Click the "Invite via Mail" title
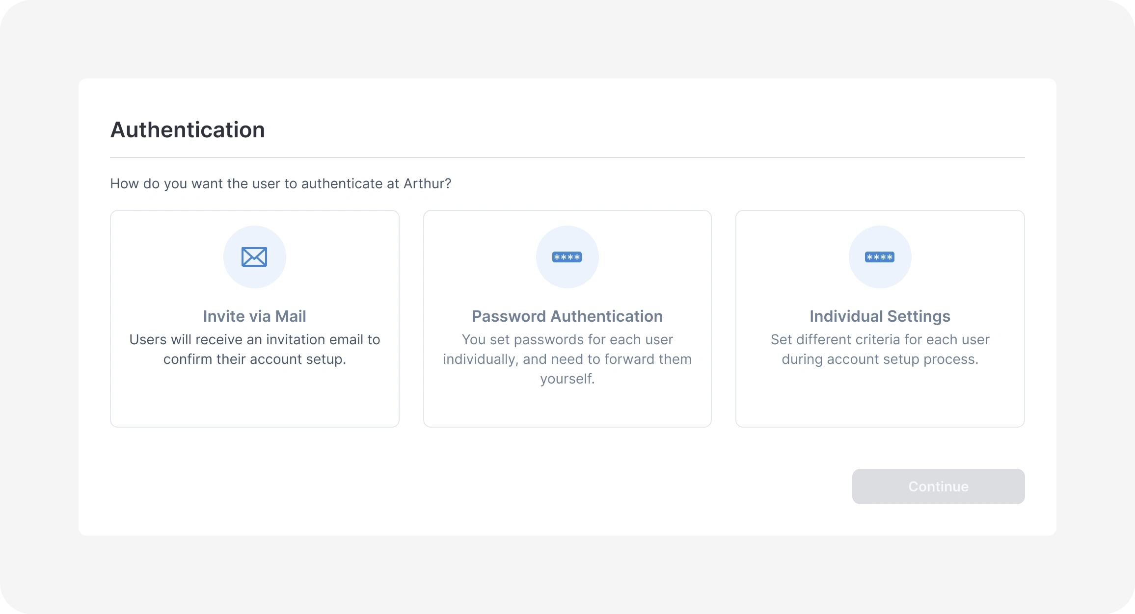Screen dimensions: 1135x614 coord(254,316)
